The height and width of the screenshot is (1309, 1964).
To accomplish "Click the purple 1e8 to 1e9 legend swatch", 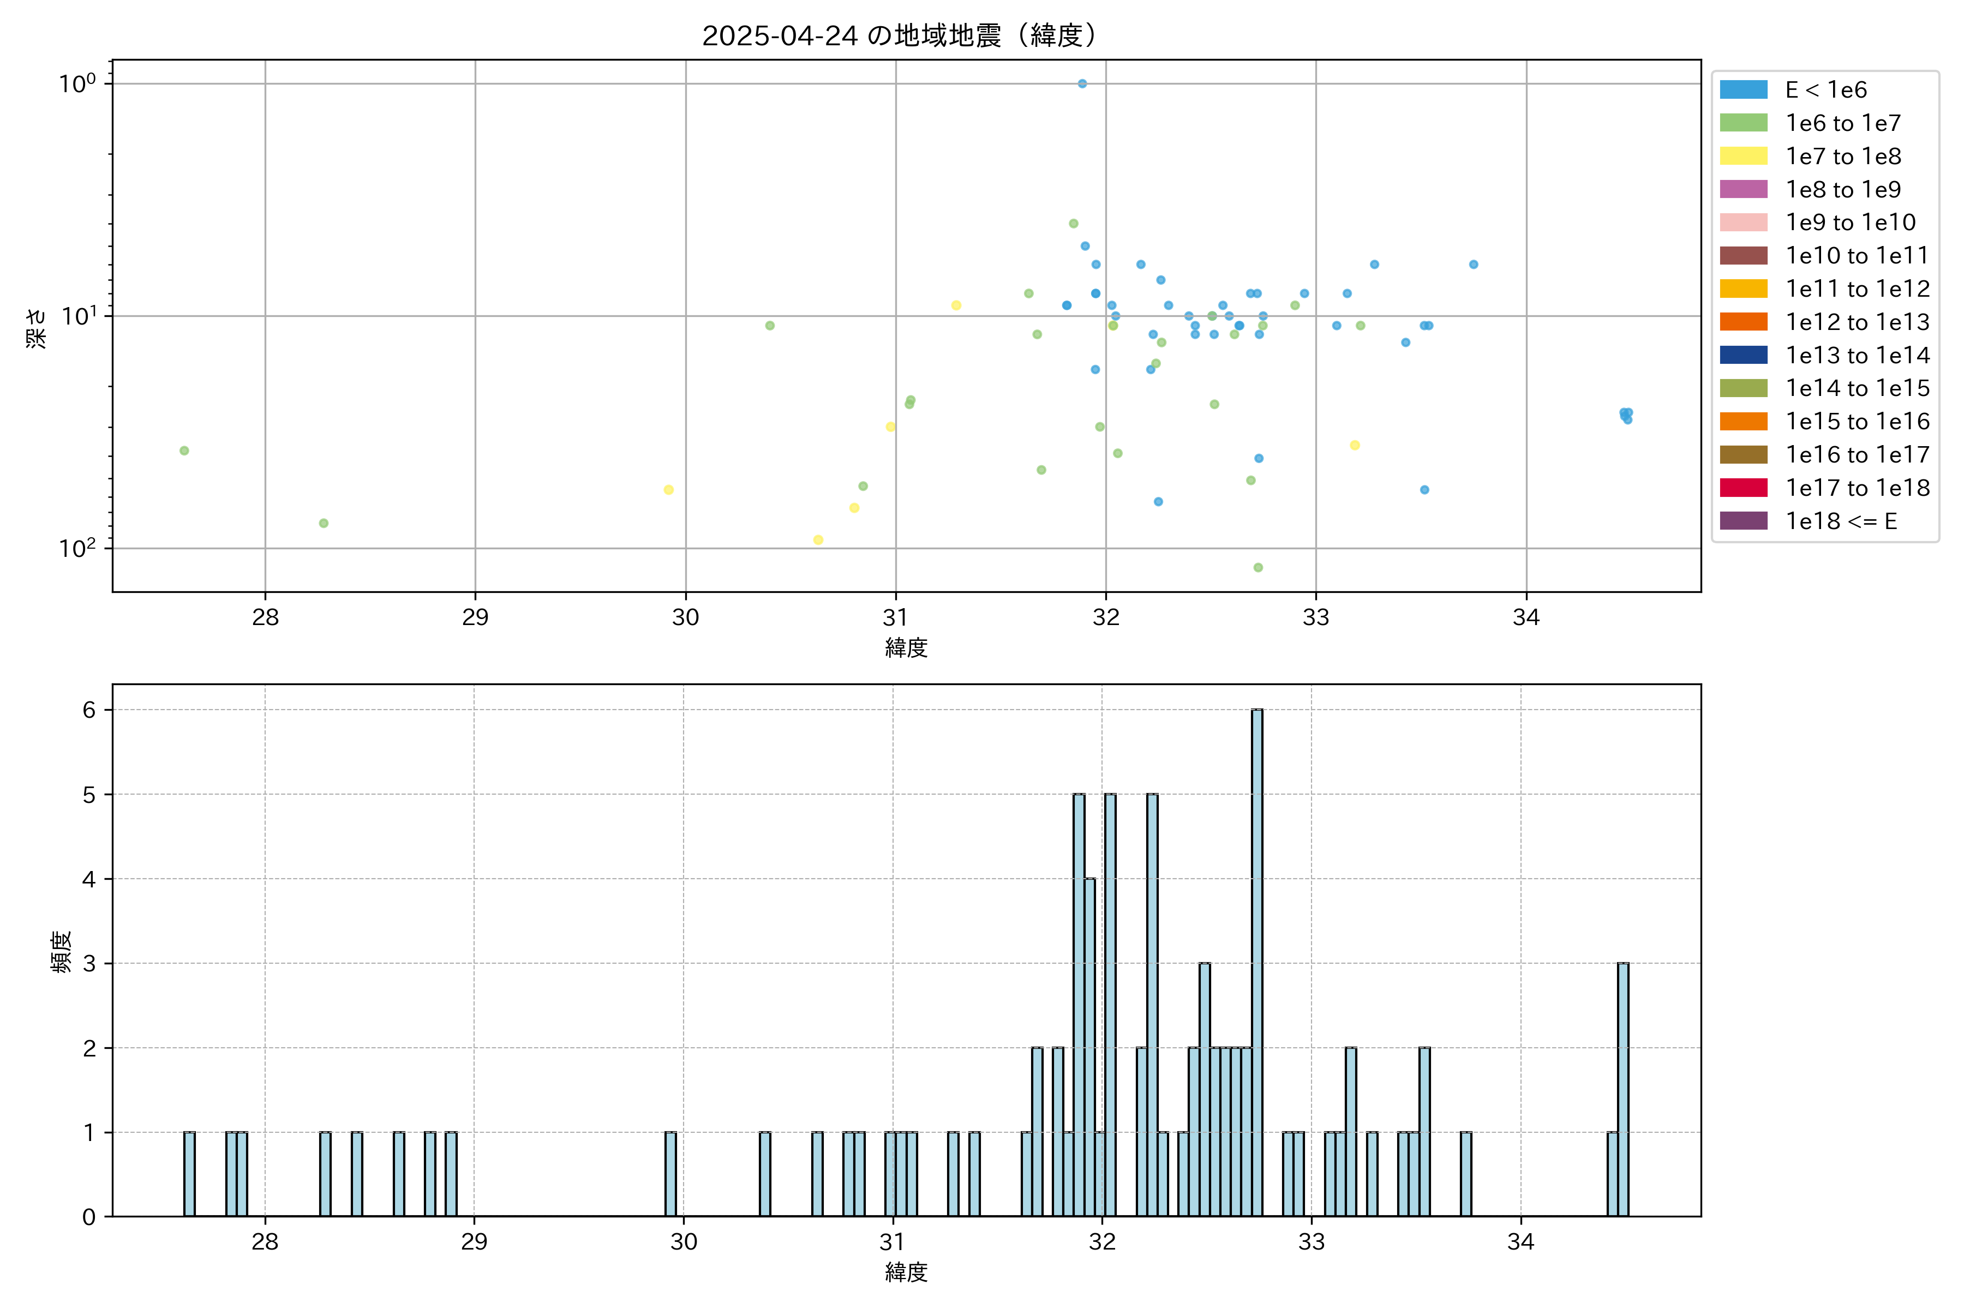I will coord(1743,189).
